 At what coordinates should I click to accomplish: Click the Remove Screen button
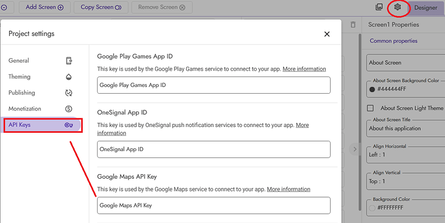point(162,7)
